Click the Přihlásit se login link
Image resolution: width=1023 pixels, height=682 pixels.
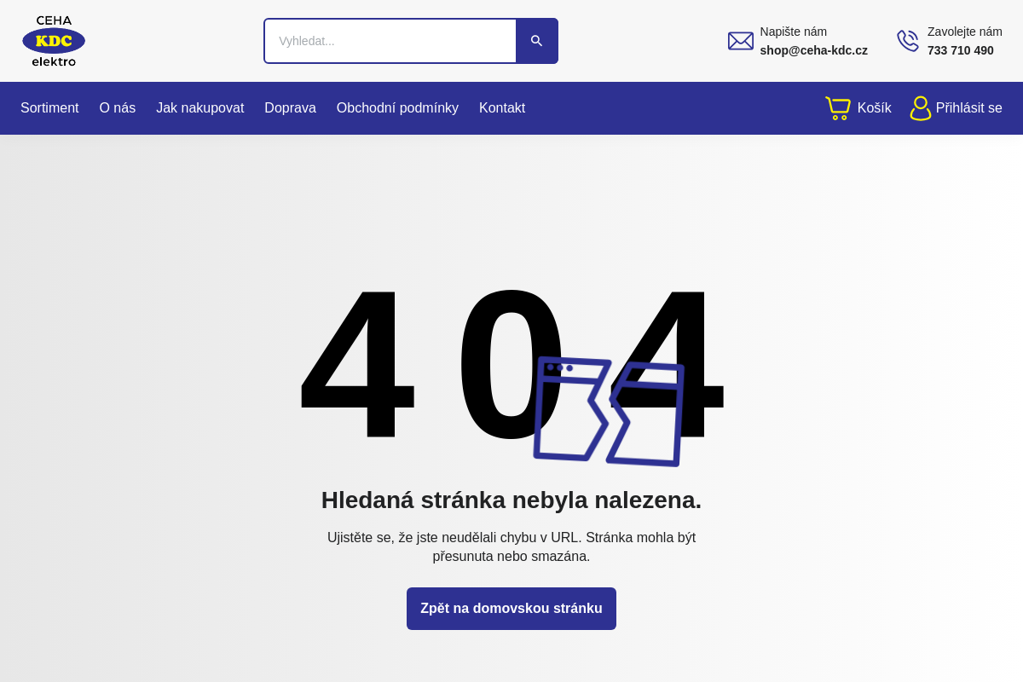tap(969, 108)
